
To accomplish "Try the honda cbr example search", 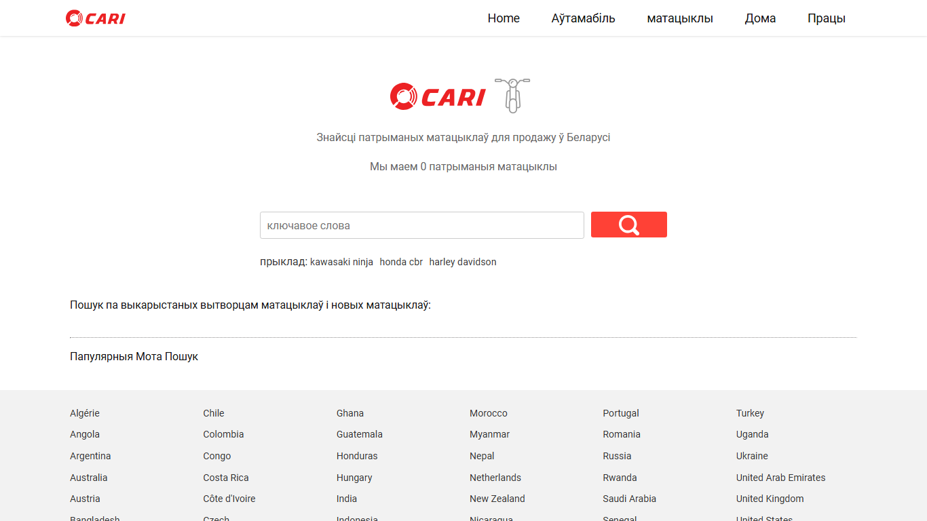I will point(401,262).
